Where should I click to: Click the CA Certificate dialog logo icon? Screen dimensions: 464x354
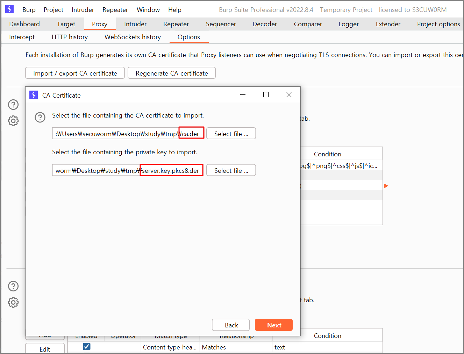34,95
